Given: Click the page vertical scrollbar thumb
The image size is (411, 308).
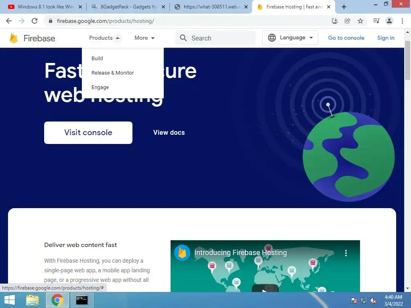Looking at the screenshot, I should (407, 60).
